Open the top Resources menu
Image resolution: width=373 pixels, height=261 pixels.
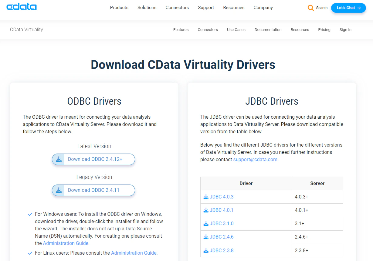[234, 8]
